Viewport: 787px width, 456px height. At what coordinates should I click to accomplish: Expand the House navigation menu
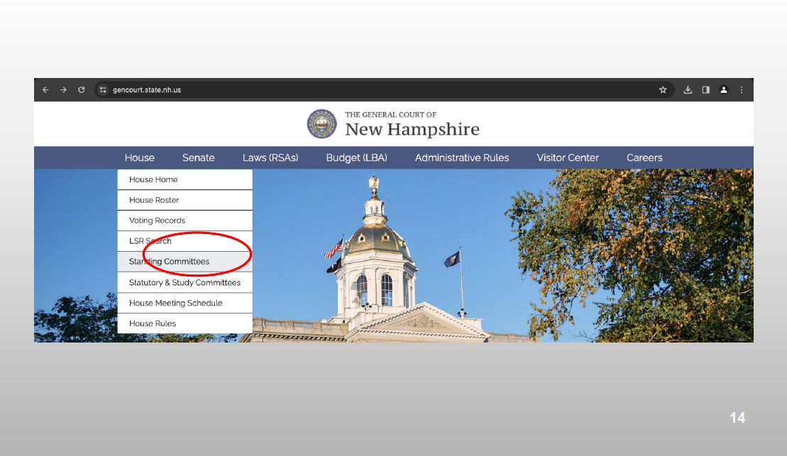click(139, 157)
